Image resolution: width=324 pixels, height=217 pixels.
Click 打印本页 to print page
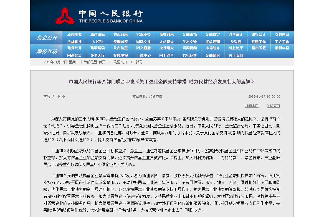pyautogui.click(x=252, y=106)
